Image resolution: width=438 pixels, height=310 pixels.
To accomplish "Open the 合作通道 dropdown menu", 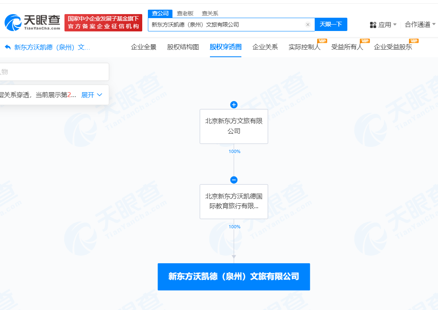I will (x=420, y=25).
